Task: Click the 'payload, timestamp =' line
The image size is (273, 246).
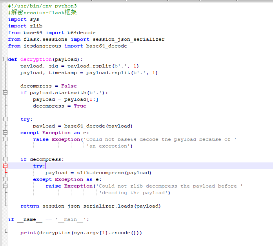Action: coord(89,73)
